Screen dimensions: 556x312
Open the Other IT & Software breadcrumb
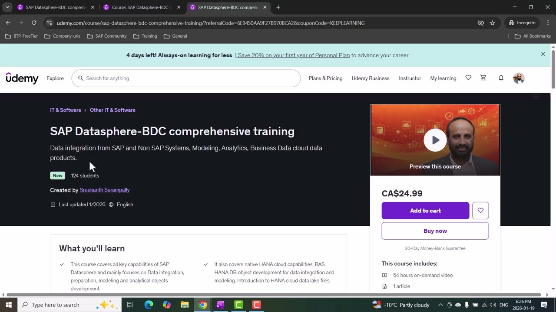point(113,110)
